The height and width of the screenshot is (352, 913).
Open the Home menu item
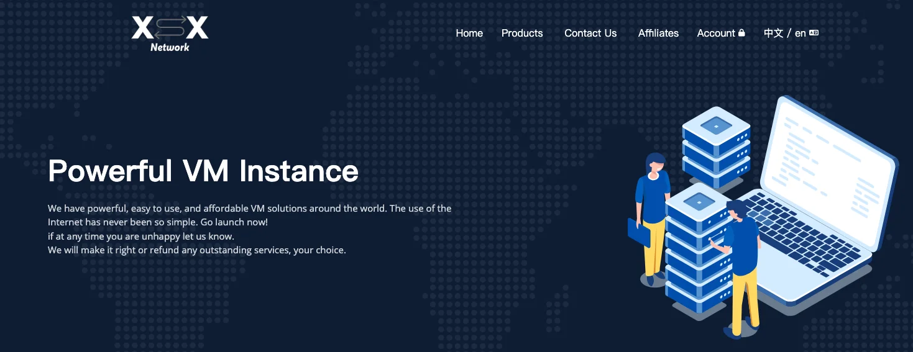[x=469, y=34]
